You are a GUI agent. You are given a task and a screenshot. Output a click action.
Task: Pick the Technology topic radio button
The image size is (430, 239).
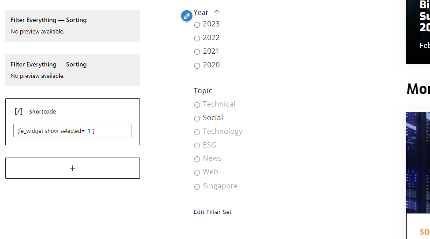(x=197, y=132)
